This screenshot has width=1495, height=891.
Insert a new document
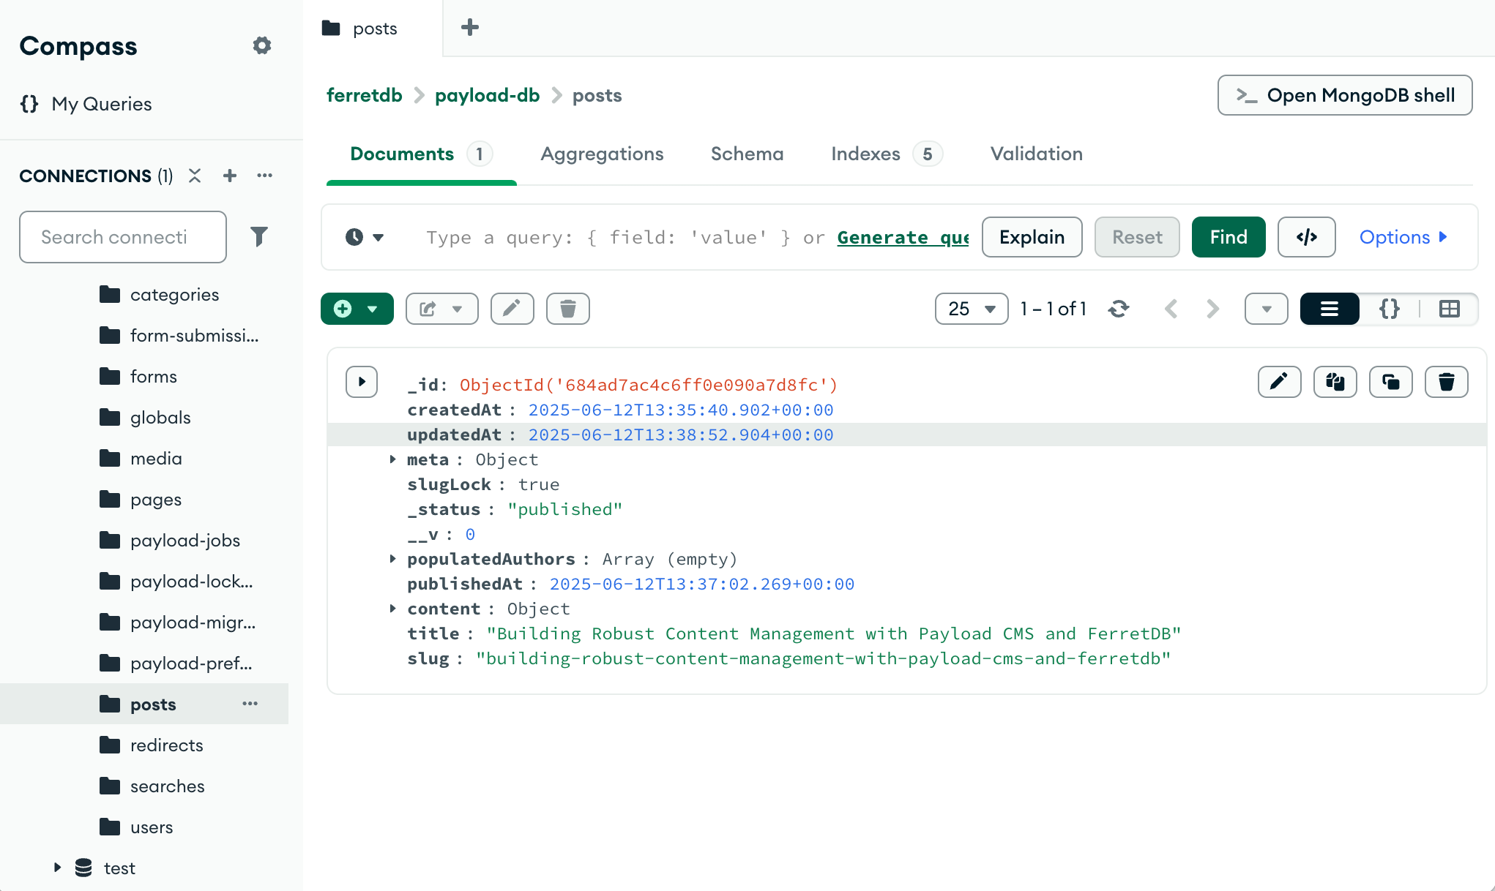(x=343, y=308)
